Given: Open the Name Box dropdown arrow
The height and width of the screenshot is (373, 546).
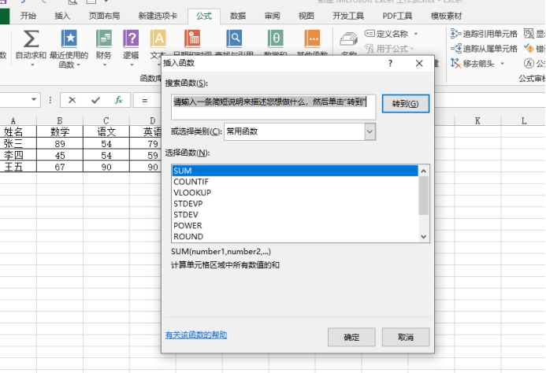Looking at the screenshot, I should pyautogui.click(x=34, y=99).
